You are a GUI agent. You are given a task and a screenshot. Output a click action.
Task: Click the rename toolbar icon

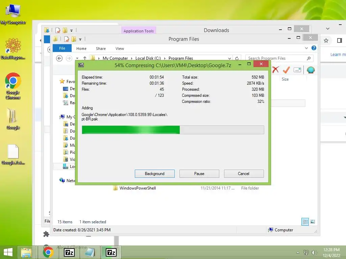297,70
